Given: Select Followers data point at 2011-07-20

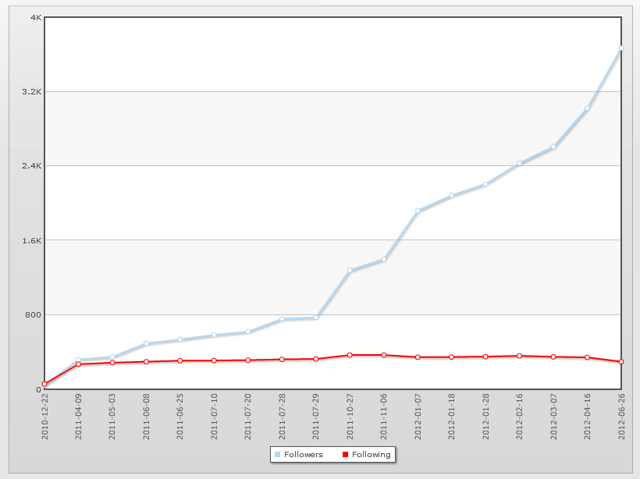Looking at the screenshot, I should 248,332.
